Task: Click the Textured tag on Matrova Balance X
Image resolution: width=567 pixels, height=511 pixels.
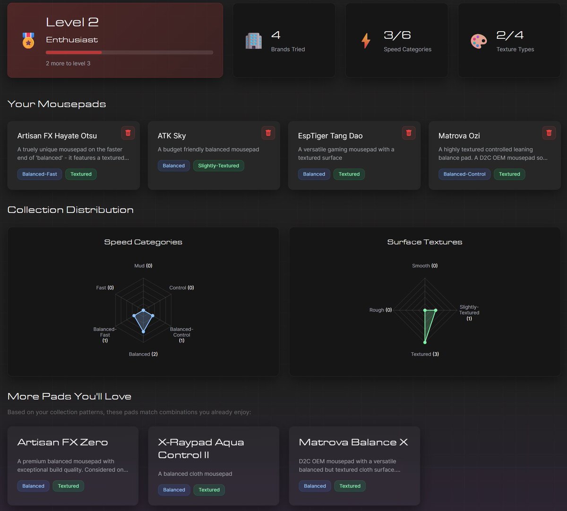Action: pyautogui.click(x=350, y=486)
